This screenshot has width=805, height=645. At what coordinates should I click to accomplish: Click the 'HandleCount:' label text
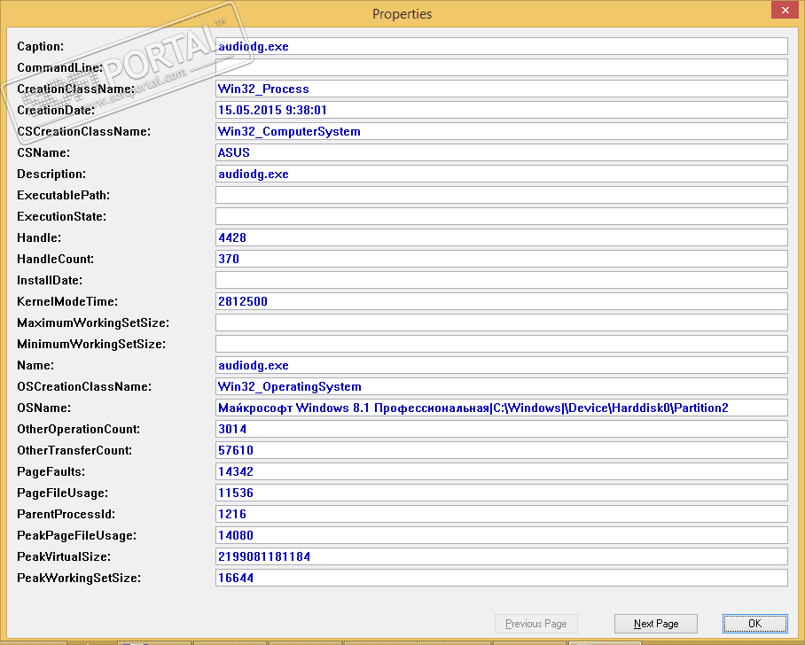pyautogui.click(x=56, y=259)
